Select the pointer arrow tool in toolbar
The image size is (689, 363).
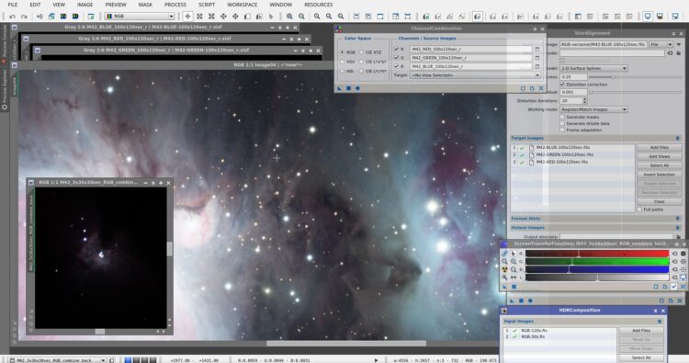271,17
